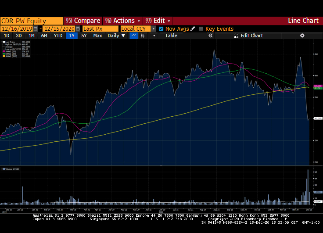
Task: Enable the Key Events checkbox
Action: point(201,29)
